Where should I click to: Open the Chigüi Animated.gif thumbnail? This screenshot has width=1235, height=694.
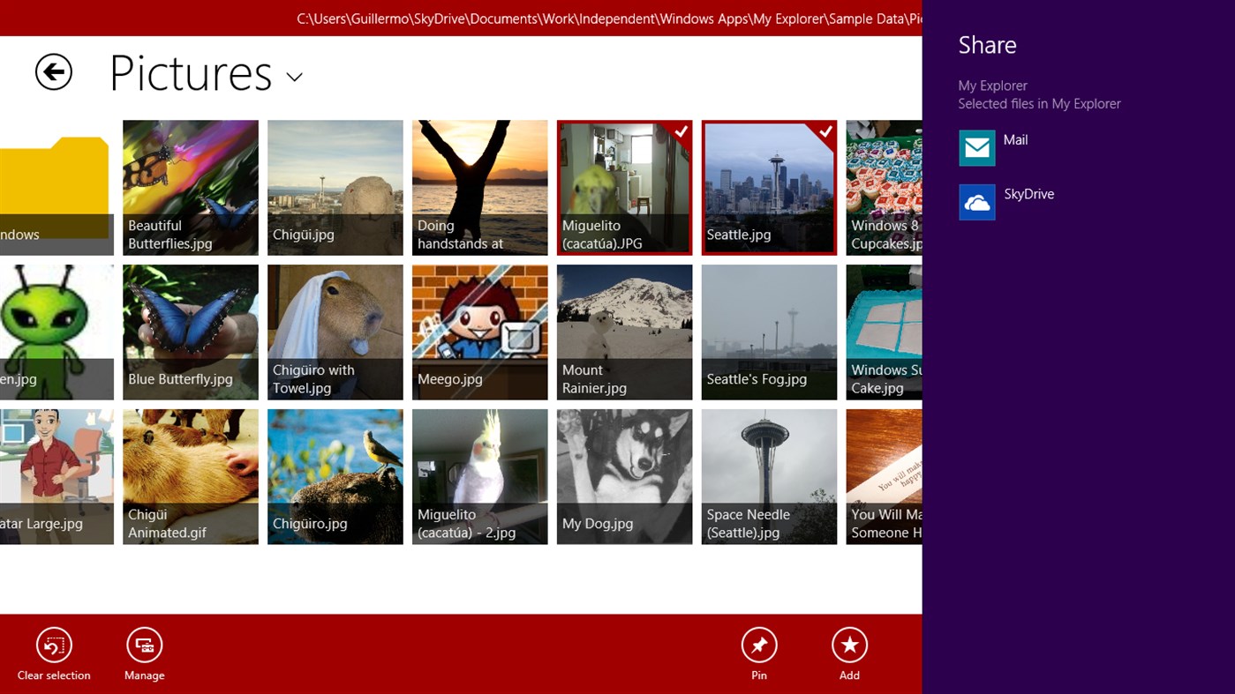coord(190,476)
